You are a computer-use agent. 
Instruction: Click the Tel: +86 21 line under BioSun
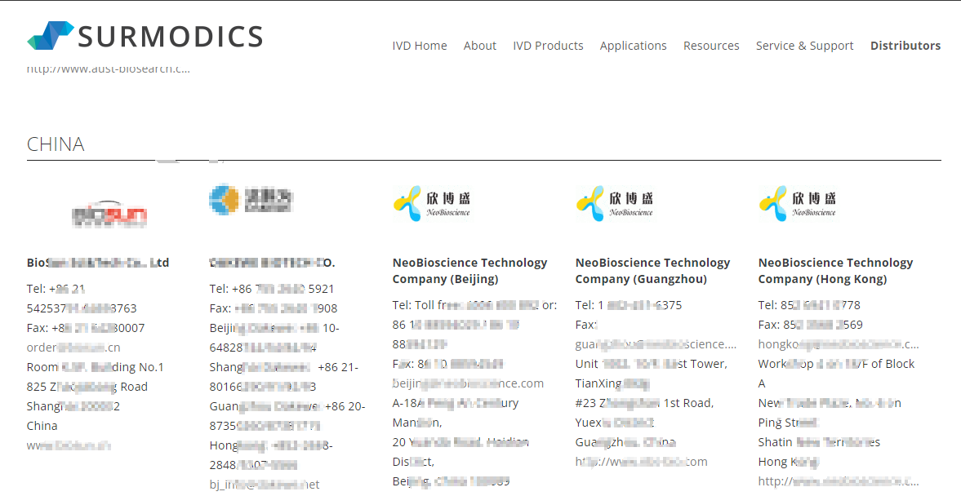(x=56, y=289)
